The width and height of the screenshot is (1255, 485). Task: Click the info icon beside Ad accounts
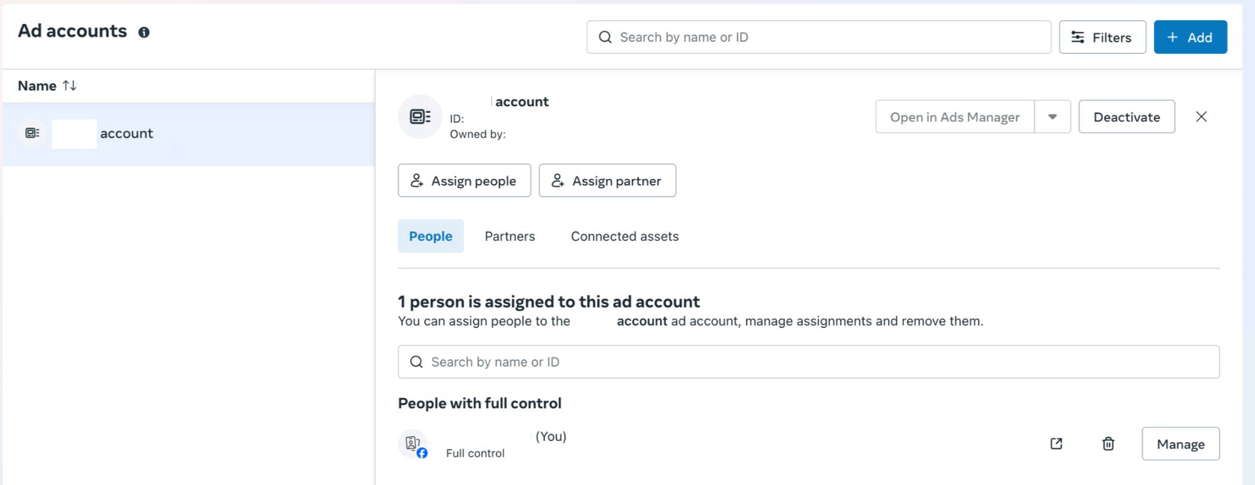[144, 32]
